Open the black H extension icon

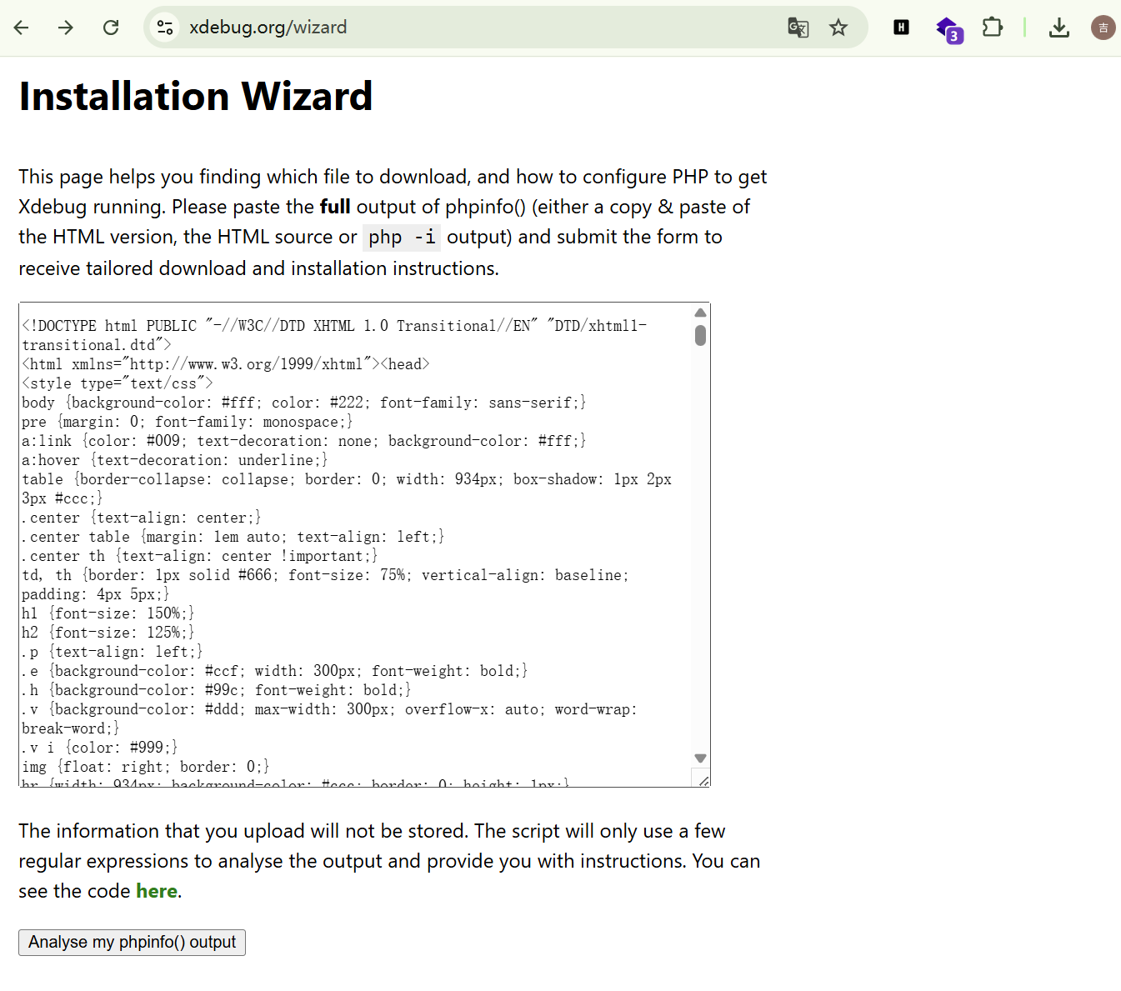901,28
